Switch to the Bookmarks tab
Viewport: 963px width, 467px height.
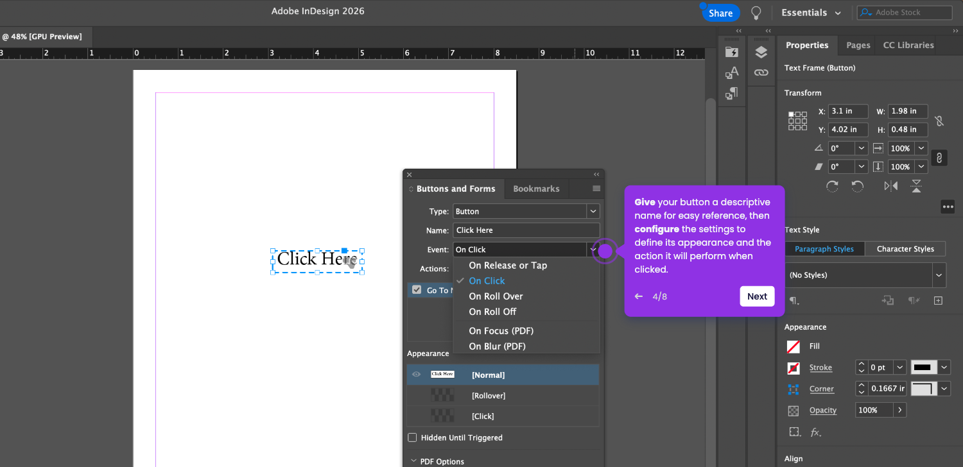[536, 189]
